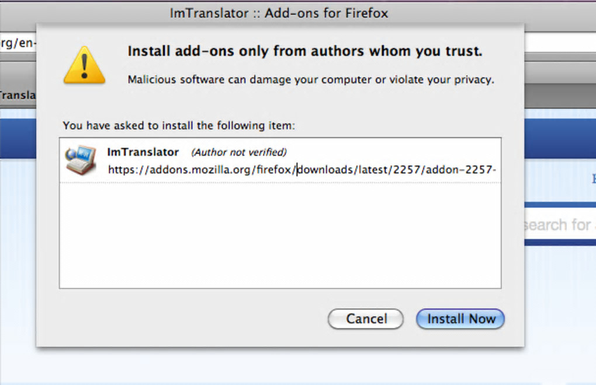
Task: Click the yellow warning triangle icon
Action: 84,65
